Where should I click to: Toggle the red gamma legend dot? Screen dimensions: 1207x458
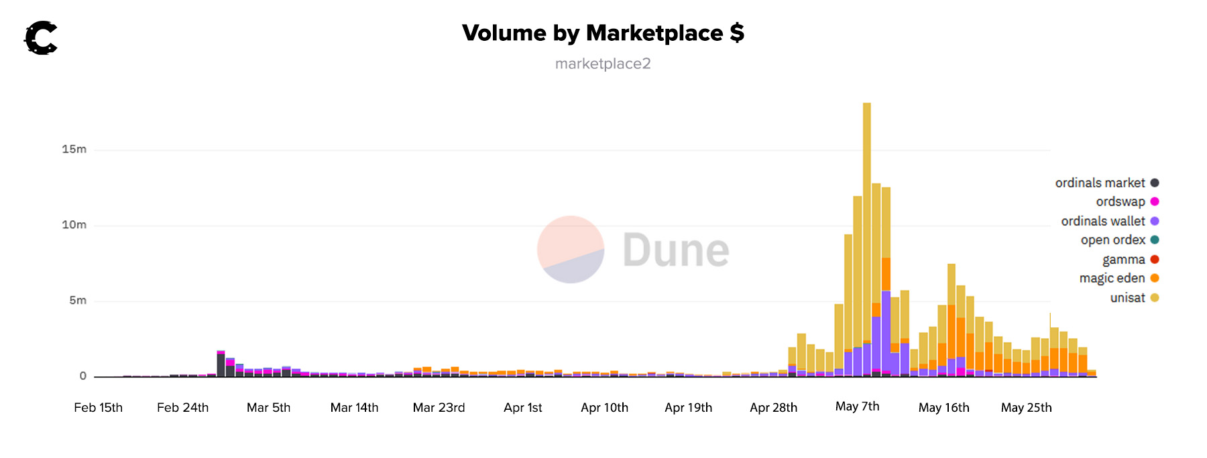(x=1155, y=259)
